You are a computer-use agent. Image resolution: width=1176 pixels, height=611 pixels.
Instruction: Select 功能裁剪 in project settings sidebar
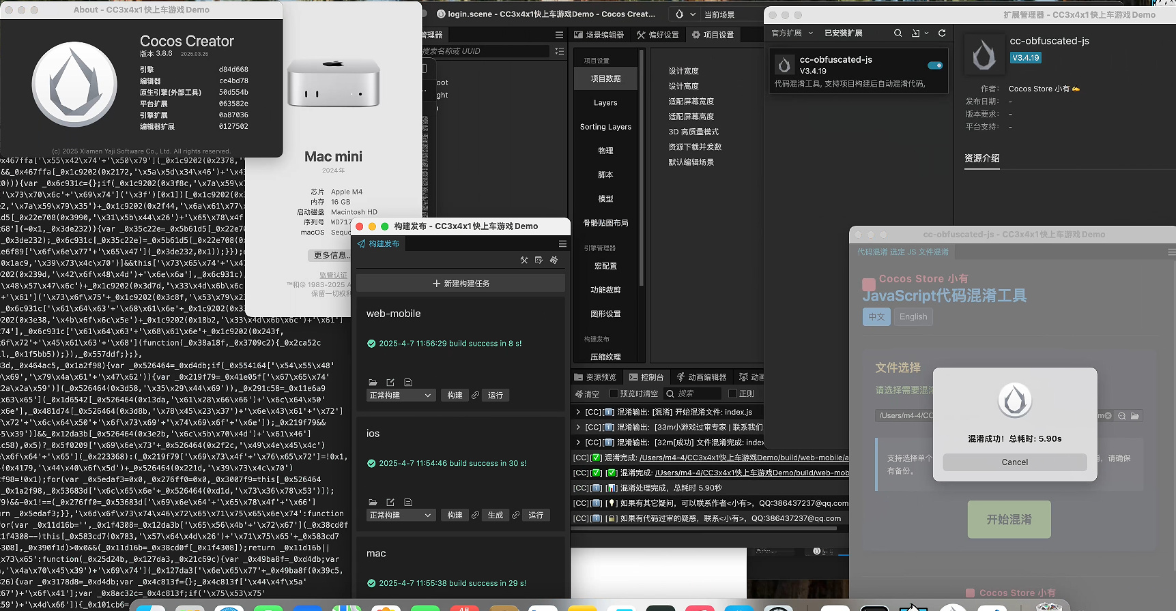(605, 290)
